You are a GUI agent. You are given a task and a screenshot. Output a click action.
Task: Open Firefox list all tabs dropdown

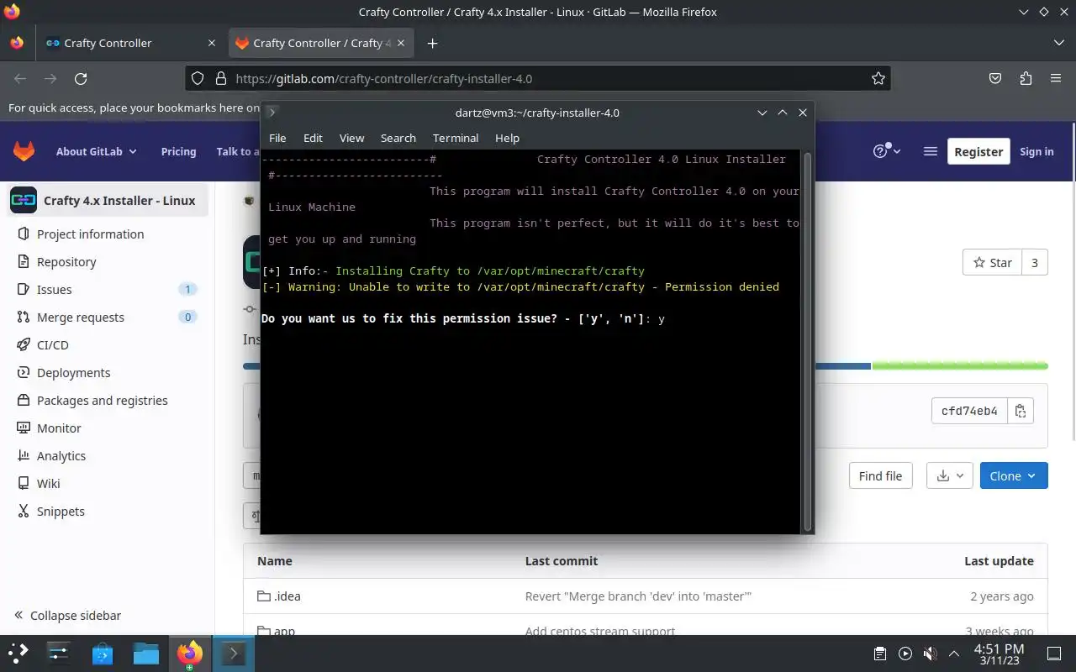pos(1058,43)
